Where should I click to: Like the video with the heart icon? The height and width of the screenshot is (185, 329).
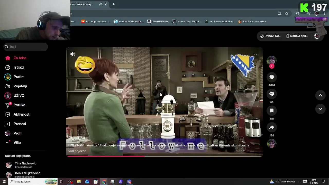pyautogui.click(x=272, y=77)
